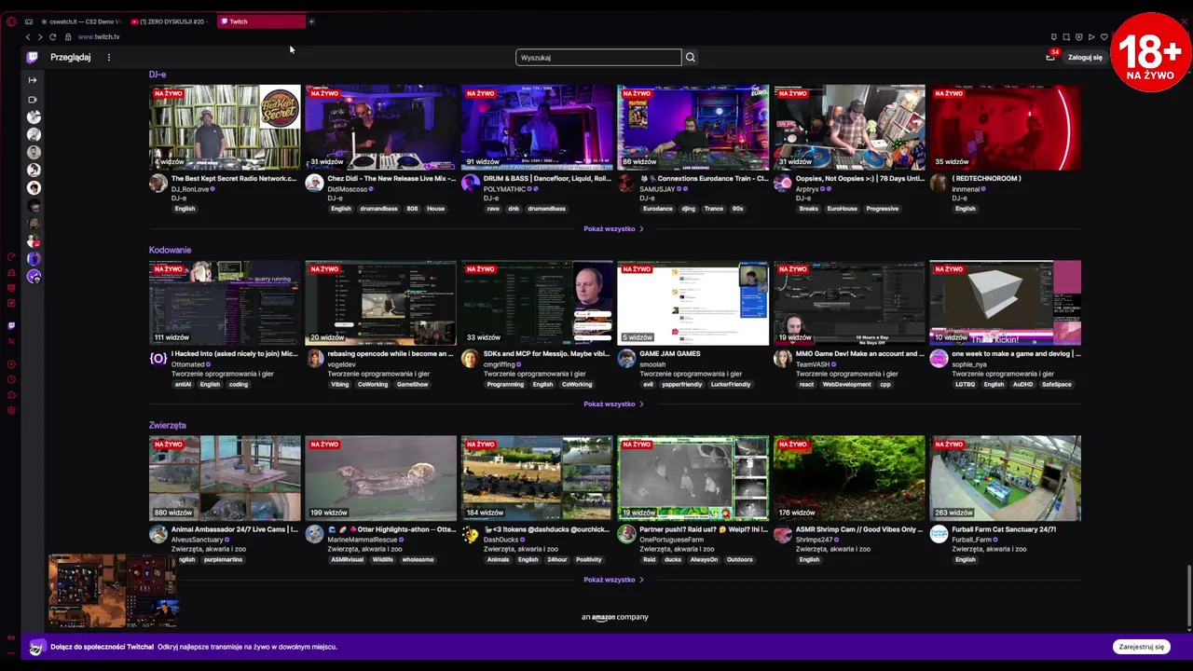Viewport: 1193px width, 671px height.
Task: Open the DRUM & BASS stream thumbnail
Action: tap(537, 128)
